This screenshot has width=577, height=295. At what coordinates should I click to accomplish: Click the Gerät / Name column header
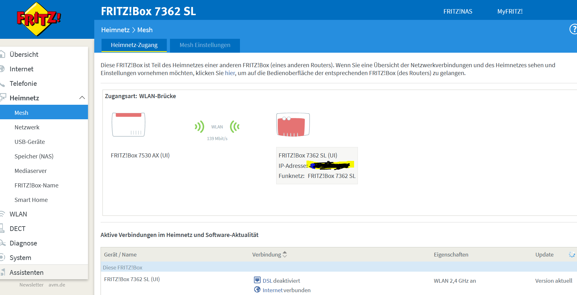[120, 255]
